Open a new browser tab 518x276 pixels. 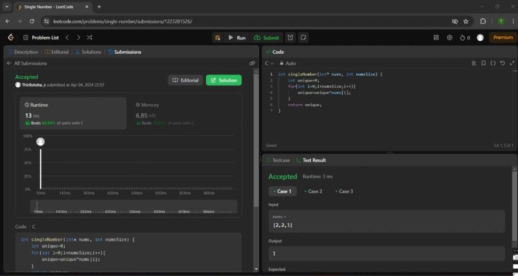coord(99,6)
